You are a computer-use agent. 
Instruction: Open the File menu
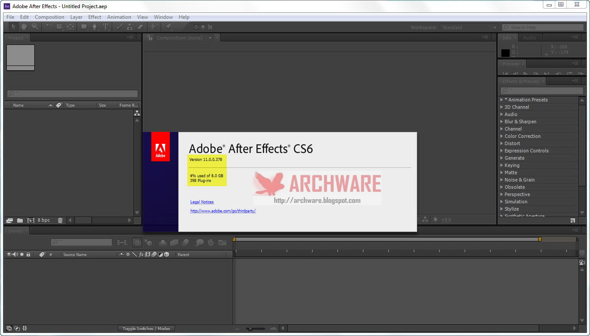pos(10,17)
